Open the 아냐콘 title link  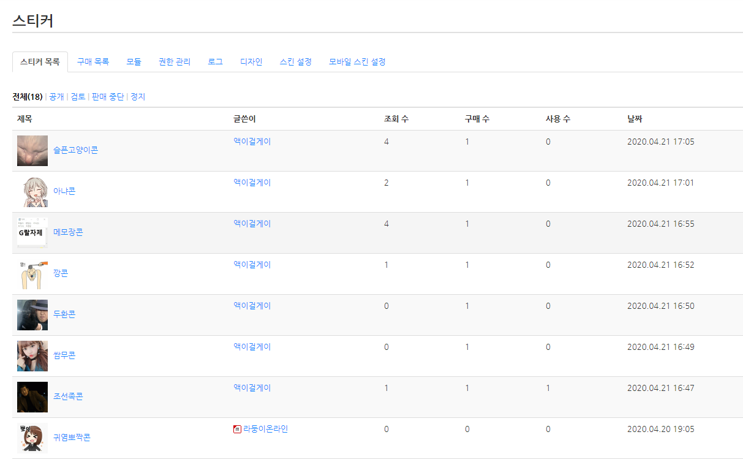click(x=64, y=191)
